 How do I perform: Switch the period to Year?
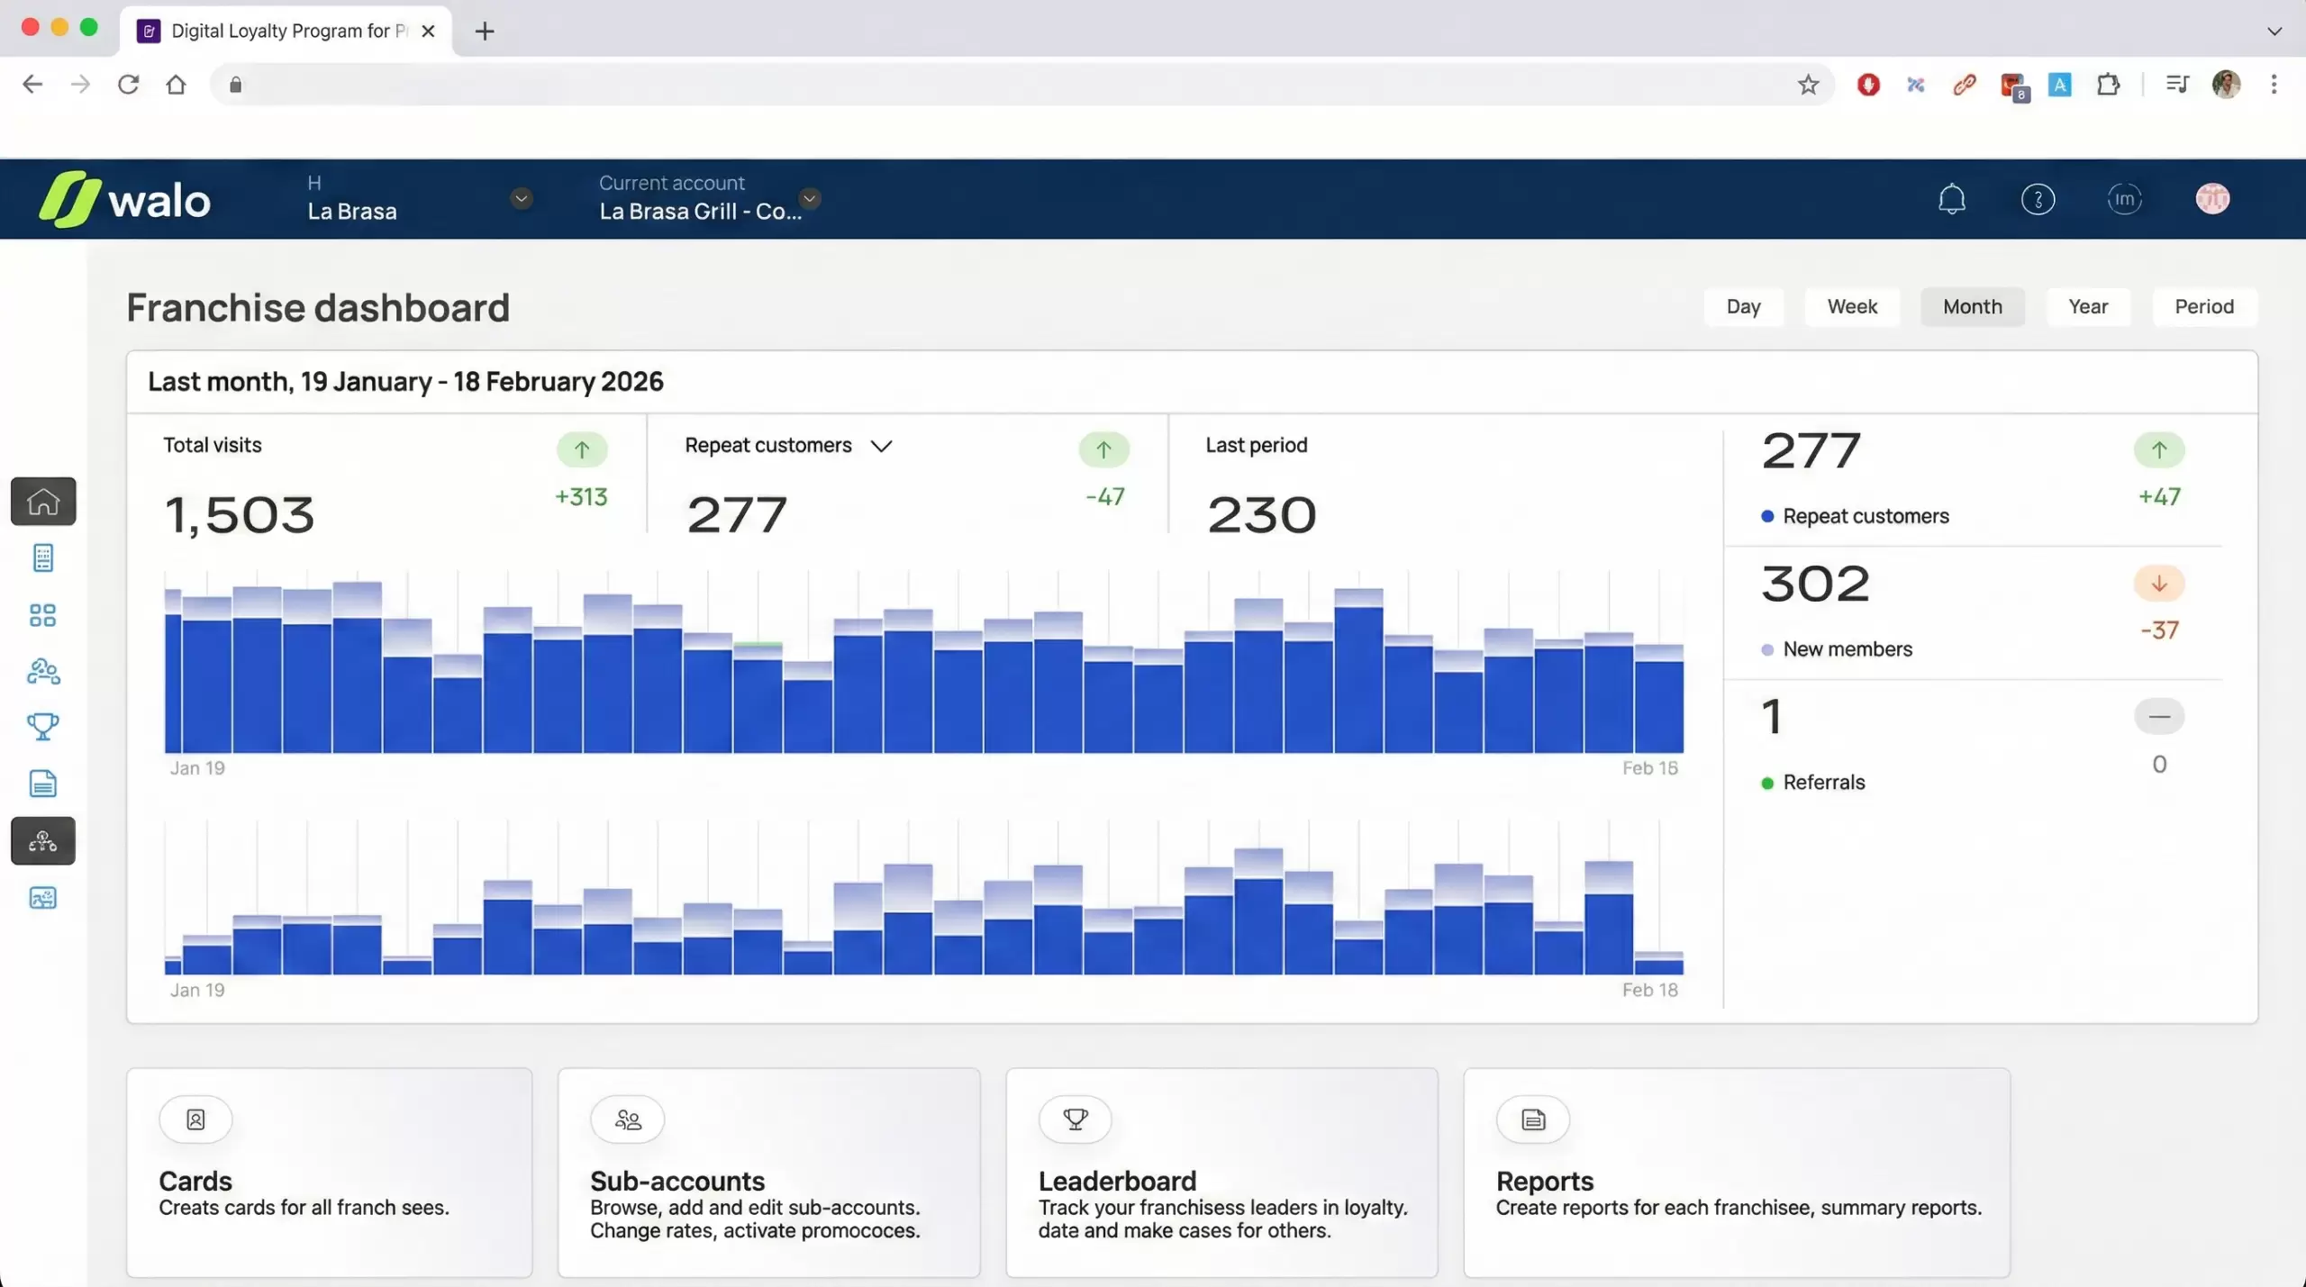pos(2087,307)
